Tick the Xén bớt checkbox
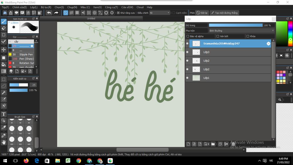293x165 pixels. coord(218,36)
